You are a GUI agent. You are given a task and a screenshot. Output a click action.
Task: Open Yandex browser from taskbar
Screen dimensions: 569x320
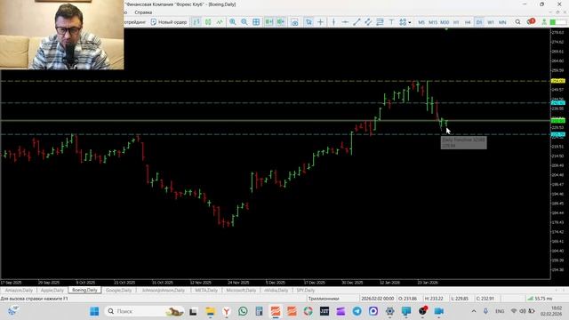coord(227,311)
